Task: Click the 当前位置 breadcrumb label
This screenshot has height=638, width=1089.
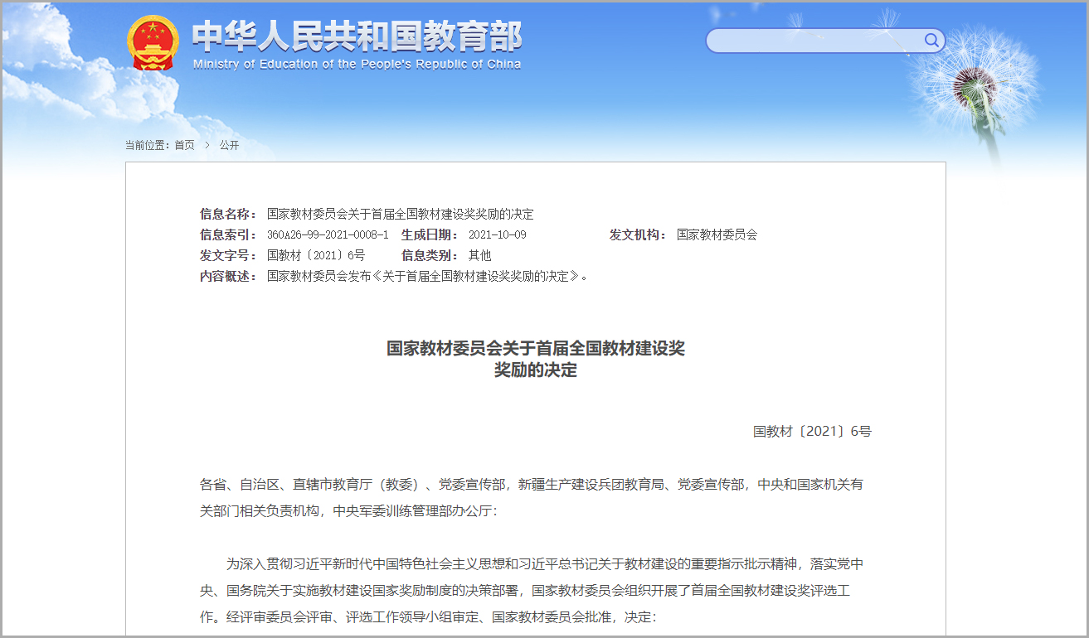Action: [x=148, y=145]
